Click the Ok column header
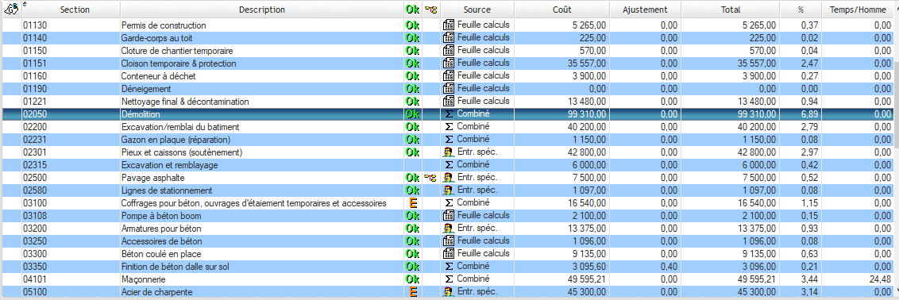Viewport: 899px width, 300px height. point(413,10)
